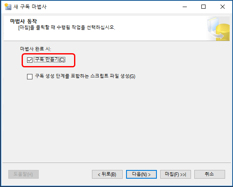This screenshot has height=187, width=233.
Task: Return to previous page with 뒤로(B)
Action: [x=107, y=174]
